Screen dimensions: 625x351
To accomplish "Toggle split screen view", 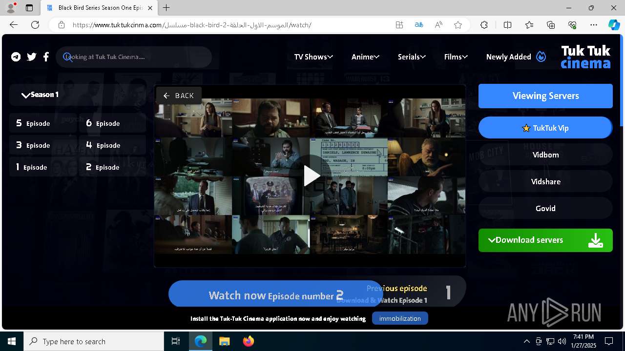I will (x=507, y=25).
